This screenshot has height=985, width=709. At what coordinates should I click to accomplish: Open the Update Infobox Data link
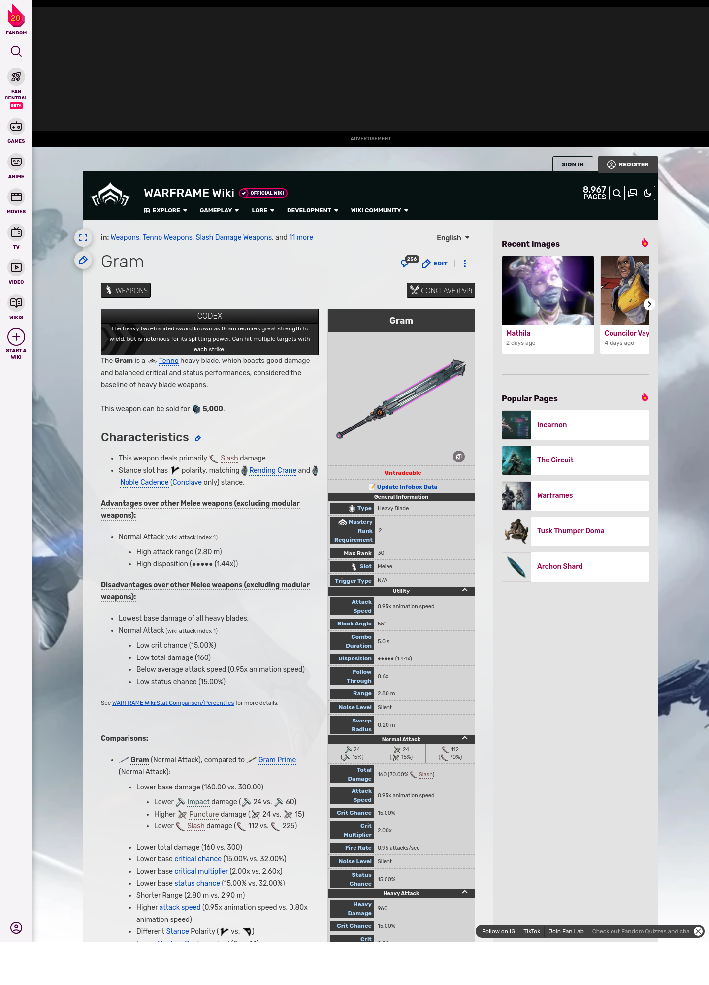407,487
